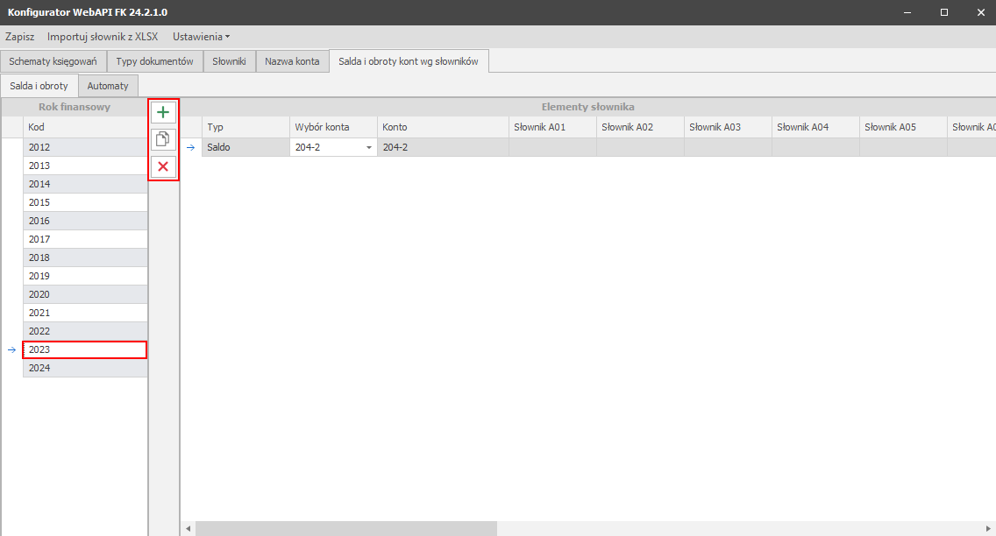
Task: Click the horizontal scrollbar left arrow
Action: pyautogui.click(x=188, y=529)
